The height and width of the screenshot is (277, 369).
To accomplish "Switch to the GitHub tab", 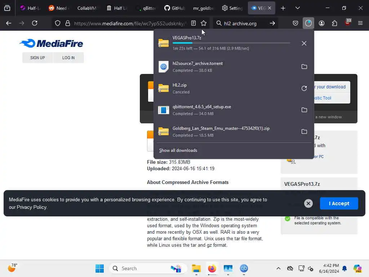I will (175, 8).
